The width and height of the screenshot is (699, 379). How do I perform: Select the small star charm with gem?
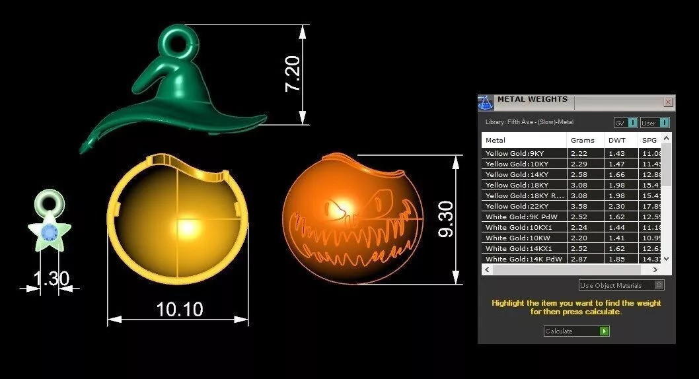(49, 221)
